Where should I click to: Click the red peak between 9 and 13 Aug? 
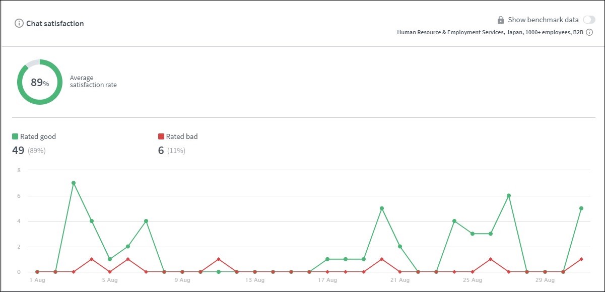[x=219, y=259]
